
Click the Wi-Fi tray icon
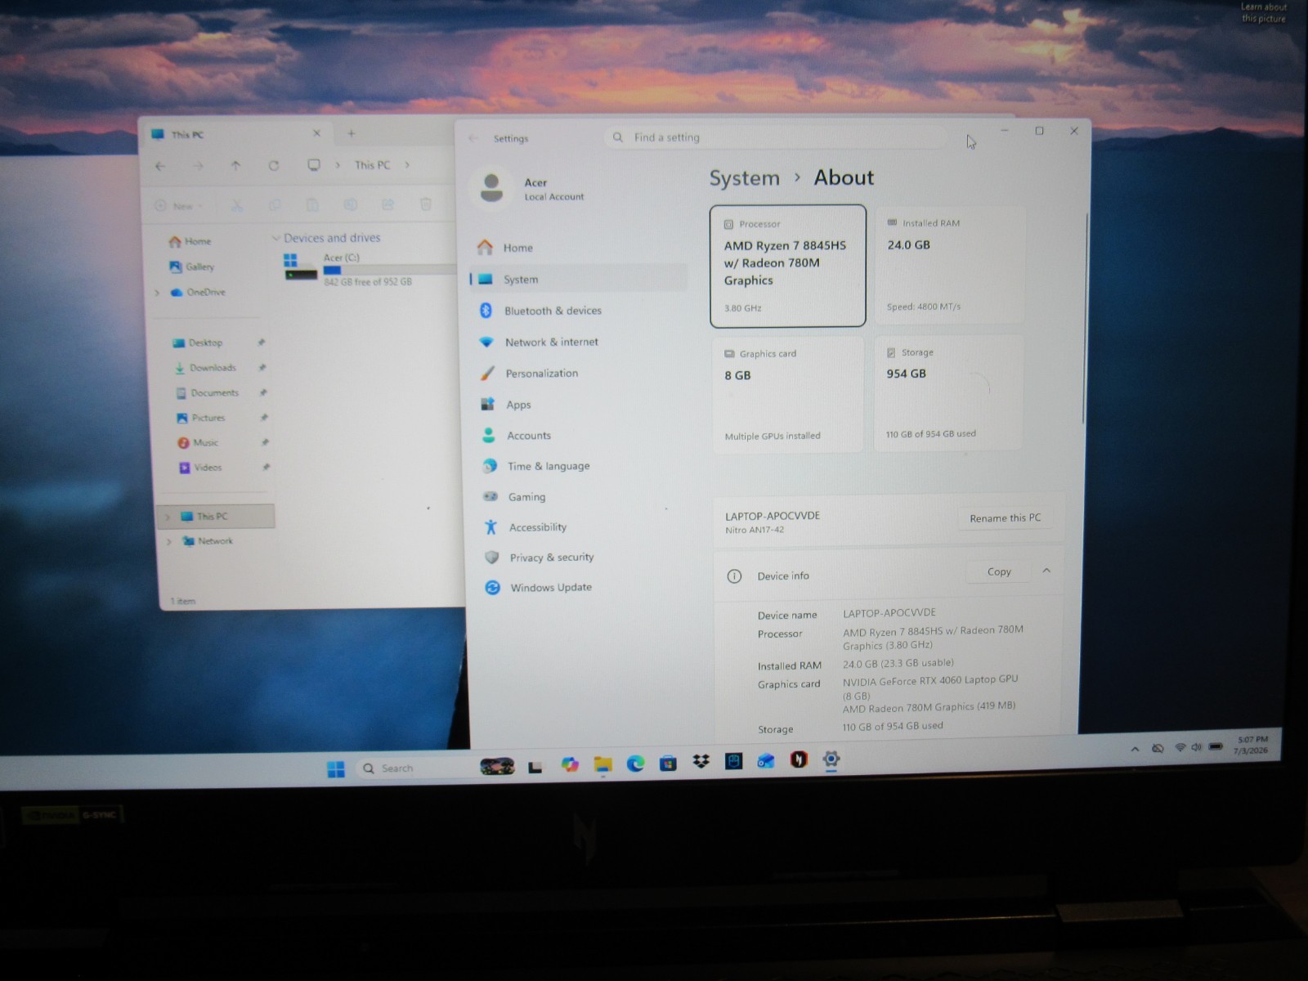[1180, 747]
